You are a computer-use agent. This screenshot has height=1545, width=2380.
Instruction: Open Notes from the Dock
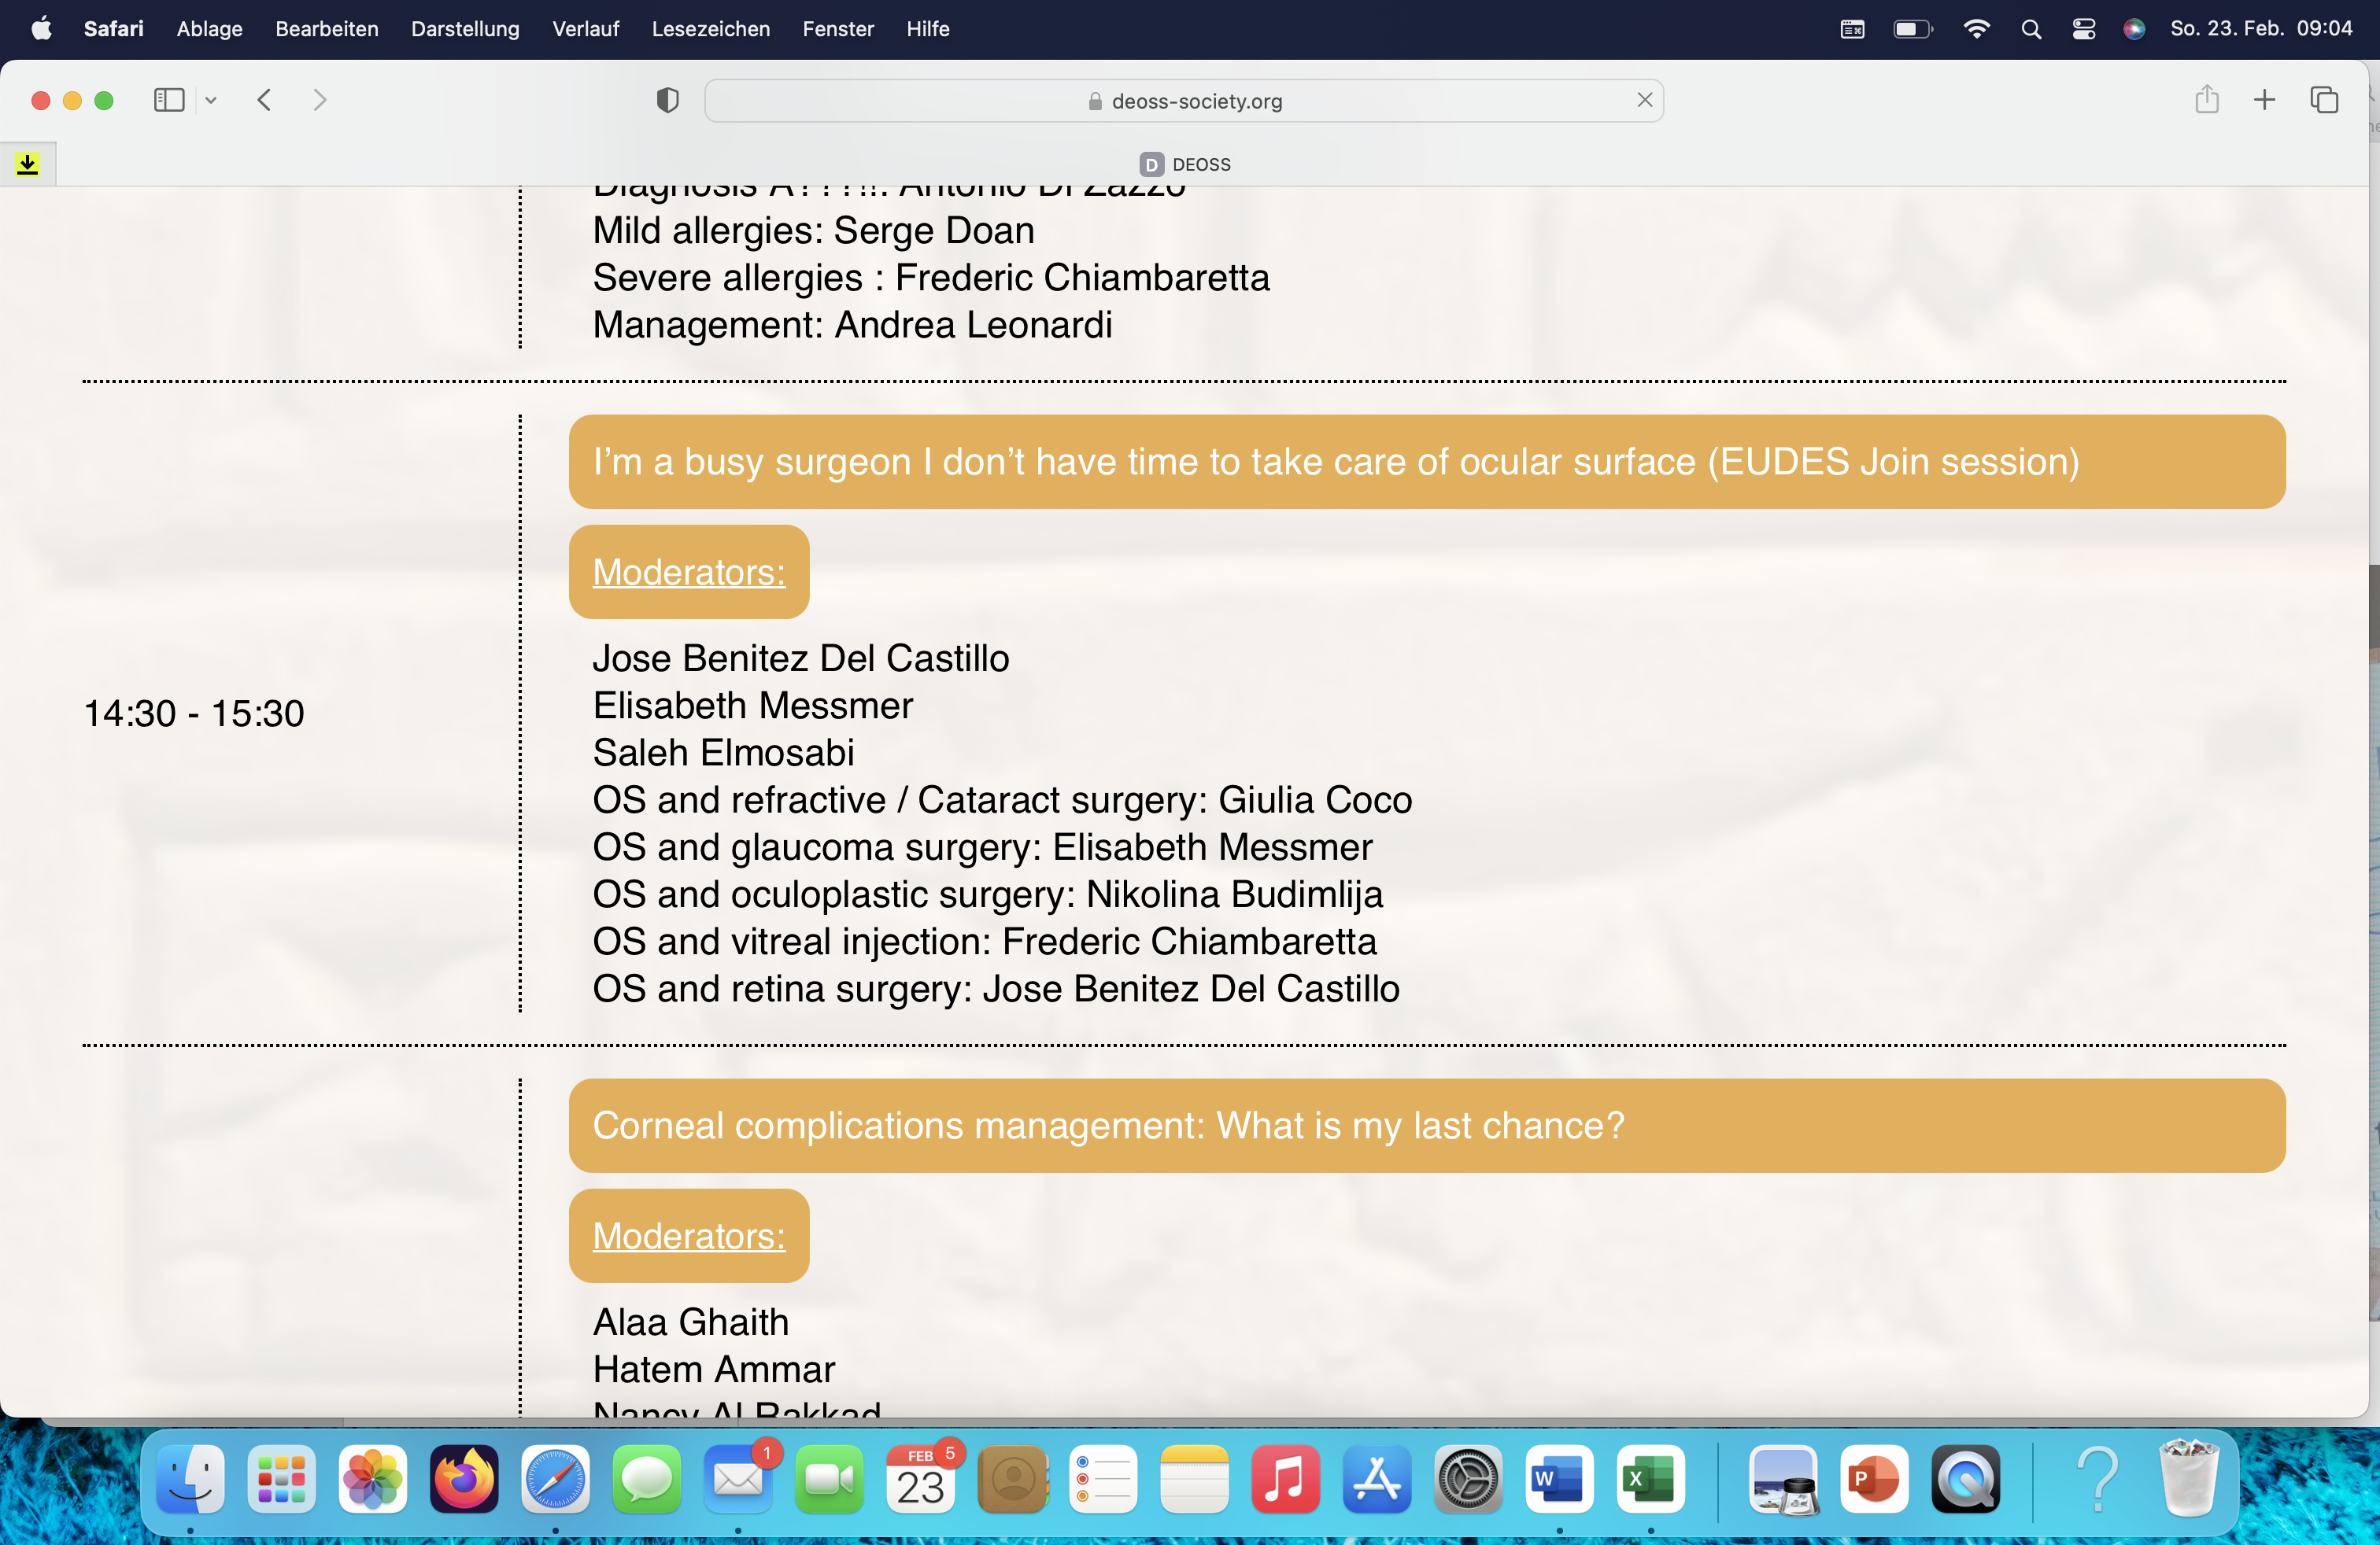(x=1194, y=1478)
